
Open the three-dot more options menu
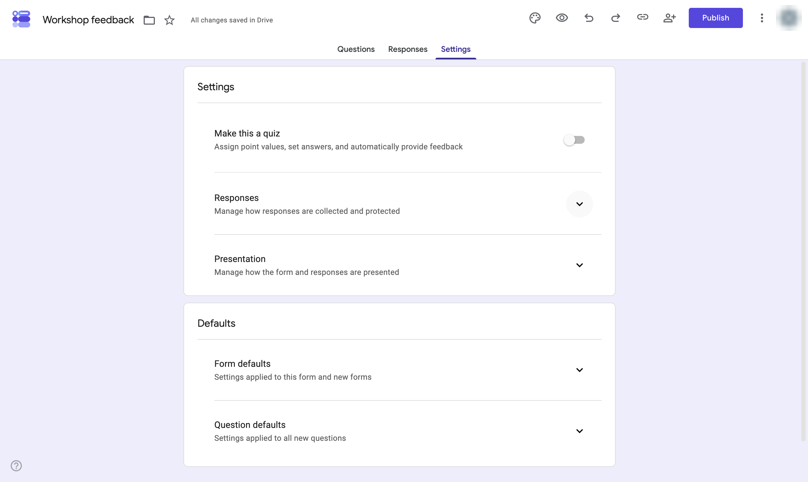pos(762,18)
